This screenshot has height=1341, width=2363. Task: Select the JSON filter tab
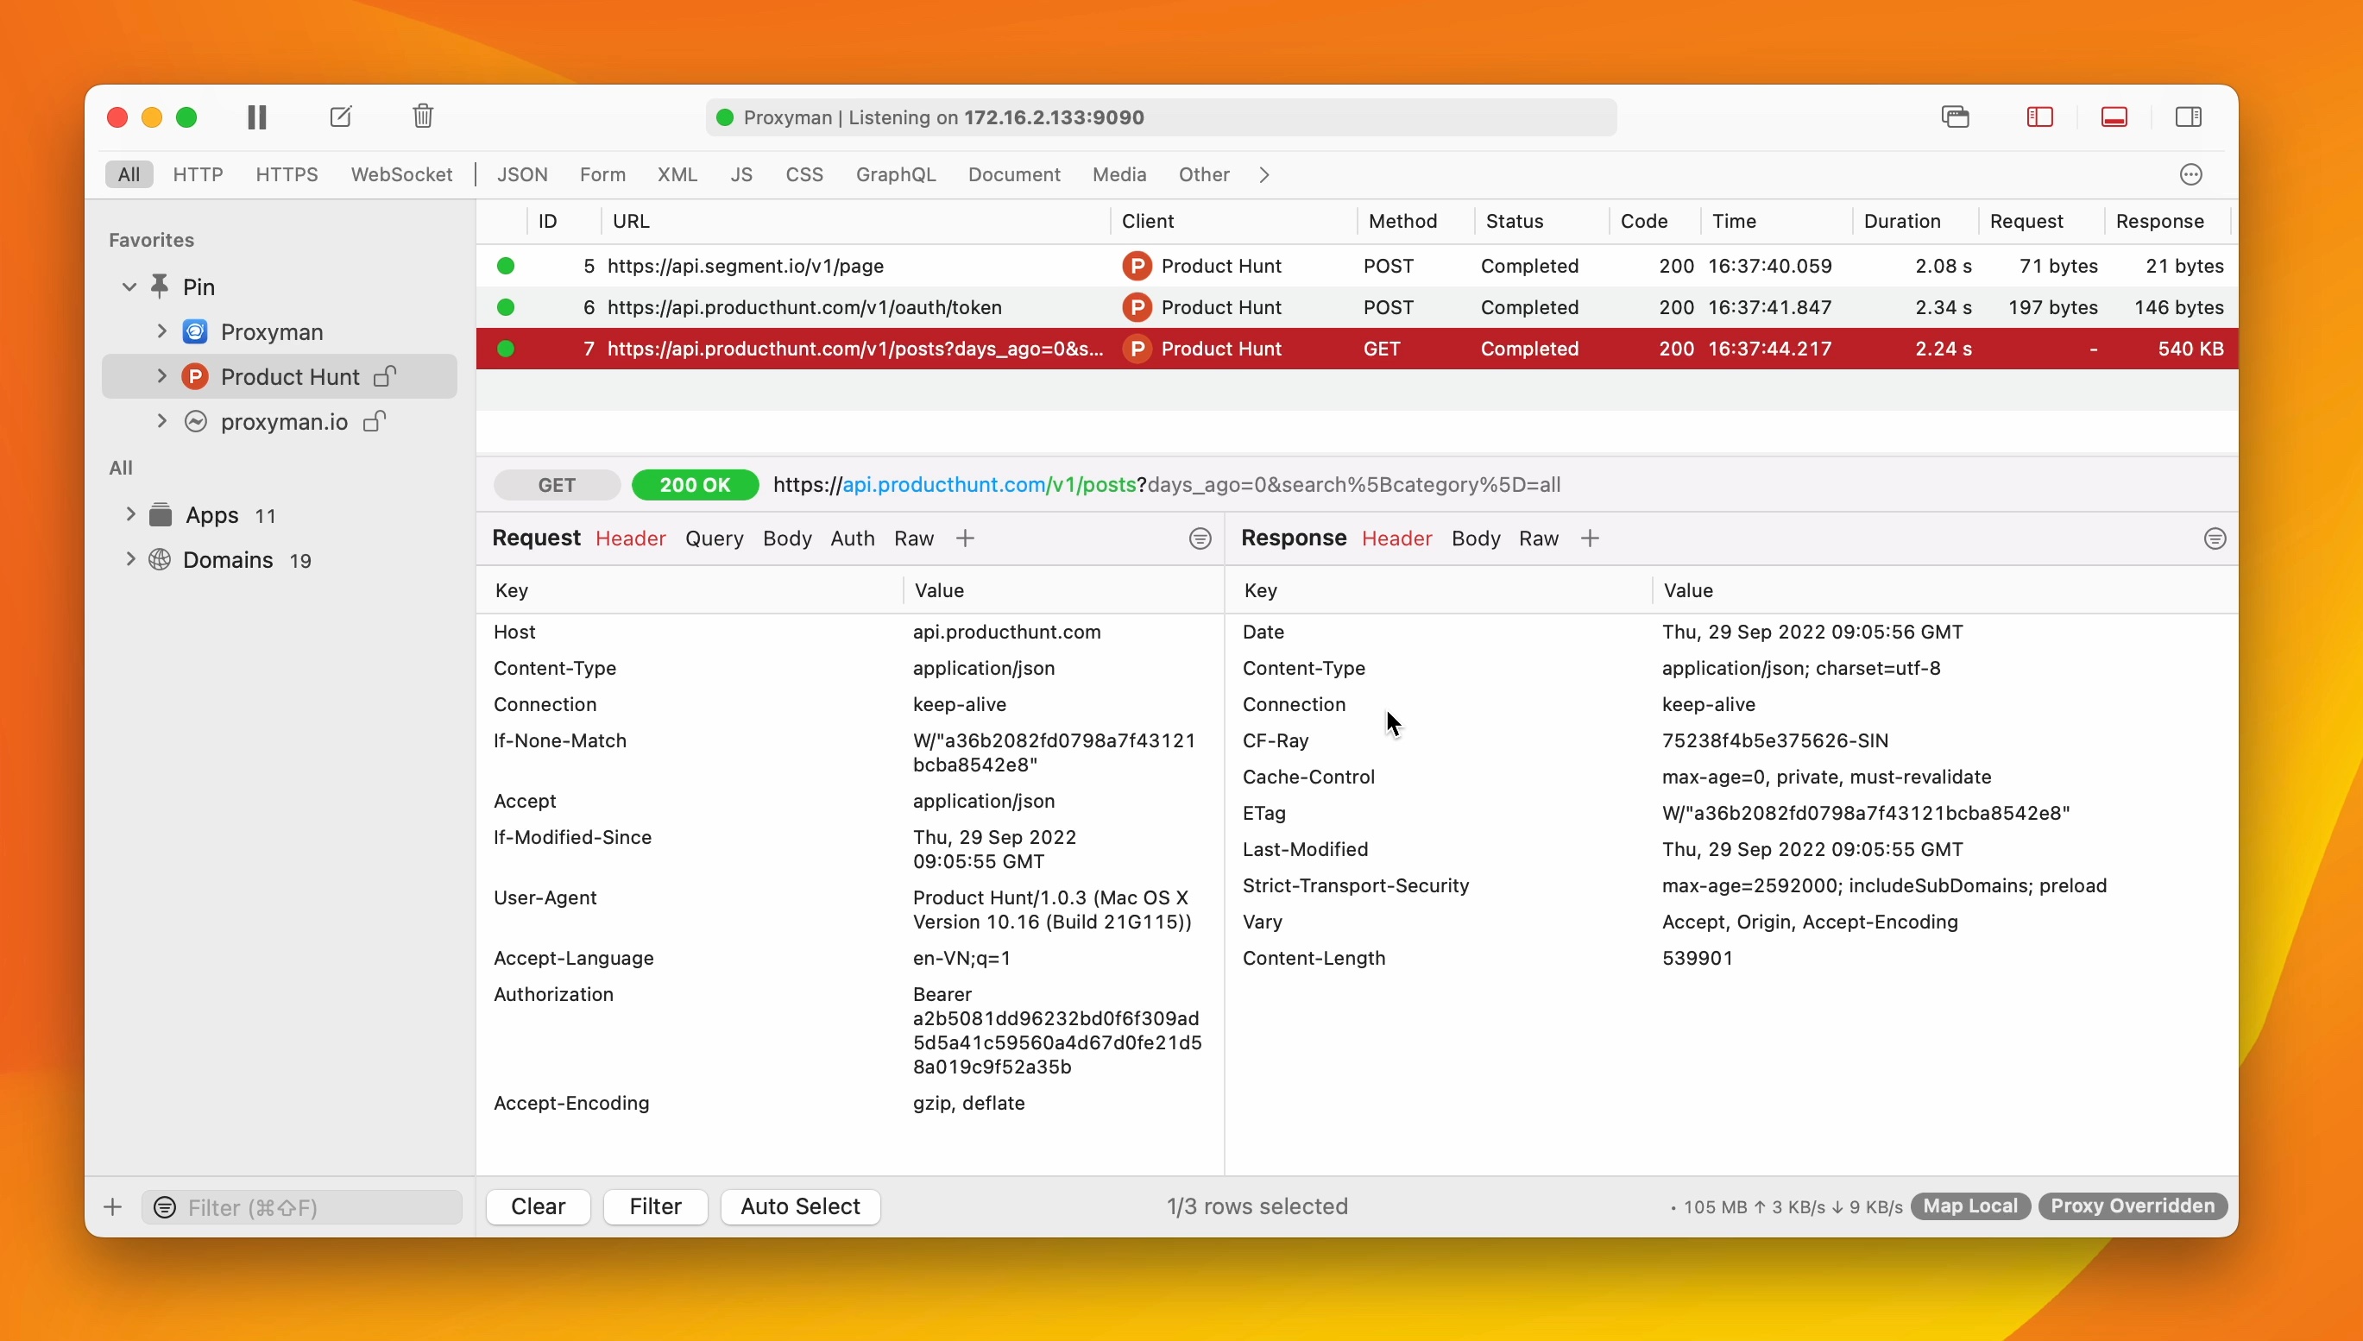click(522, 175)
